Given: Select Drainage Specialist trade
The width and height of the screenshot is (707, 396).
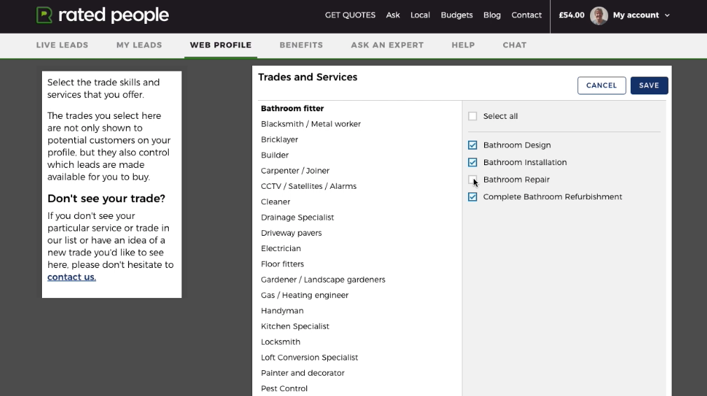Looking at the screenshot, I should click(x=297, y=218).
